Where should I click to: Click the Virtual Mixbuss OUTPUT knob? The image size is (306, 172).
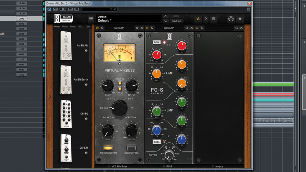[132, 85]
